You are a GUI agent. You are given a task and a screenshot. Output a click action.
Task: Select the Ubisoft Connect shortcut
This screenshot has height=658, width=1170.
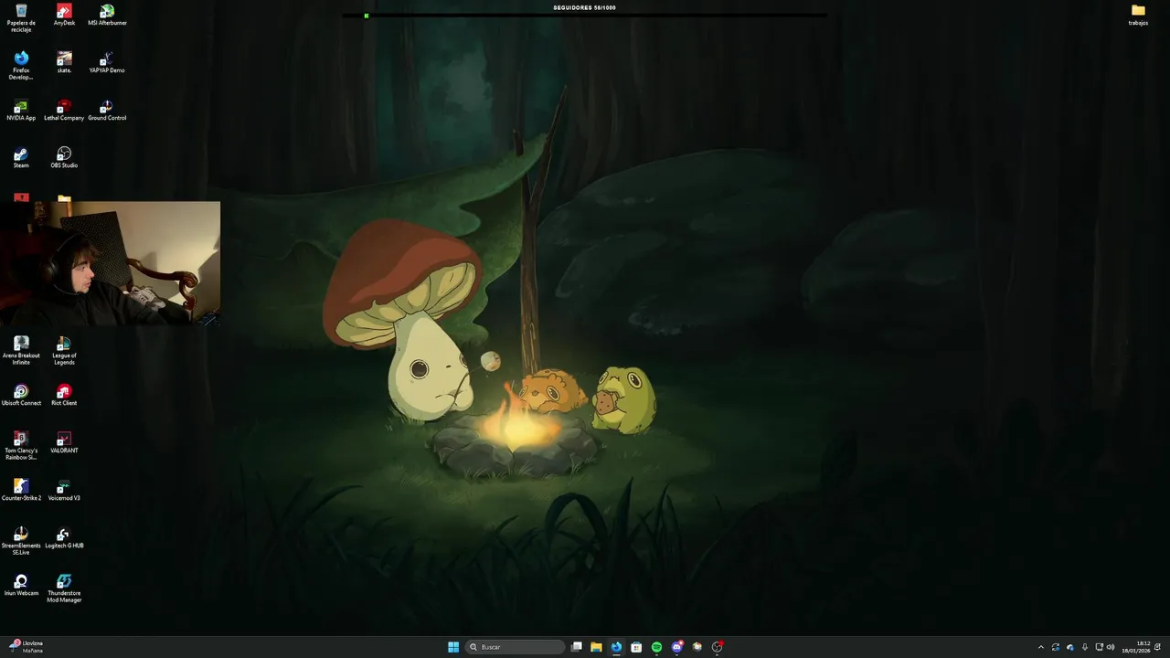[21, 395]
